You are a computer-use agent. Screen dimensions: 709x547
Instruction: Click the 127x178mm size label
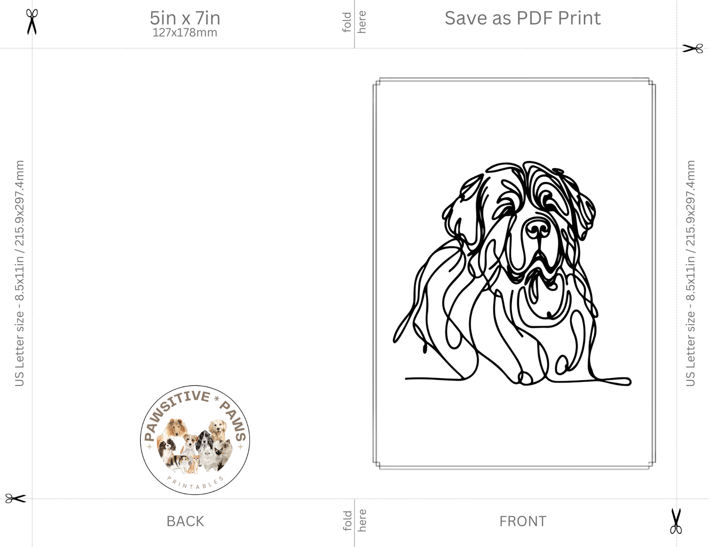[185, 33]
